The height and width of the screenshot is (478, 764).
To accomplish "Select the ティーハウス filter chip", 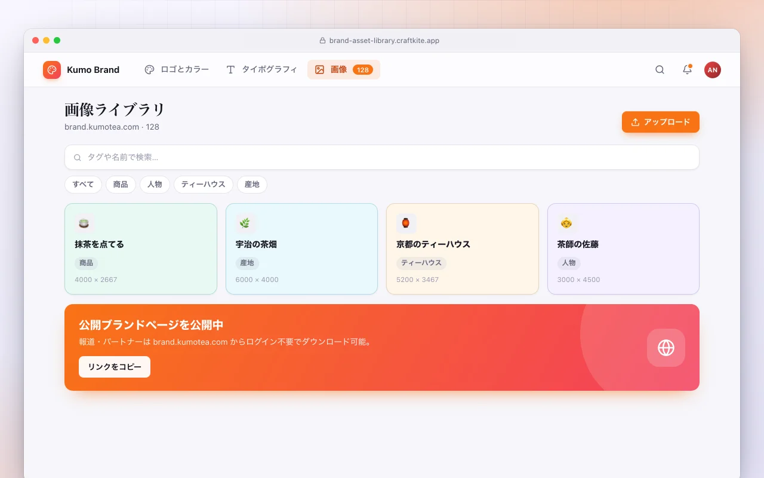I will point(204,185).
